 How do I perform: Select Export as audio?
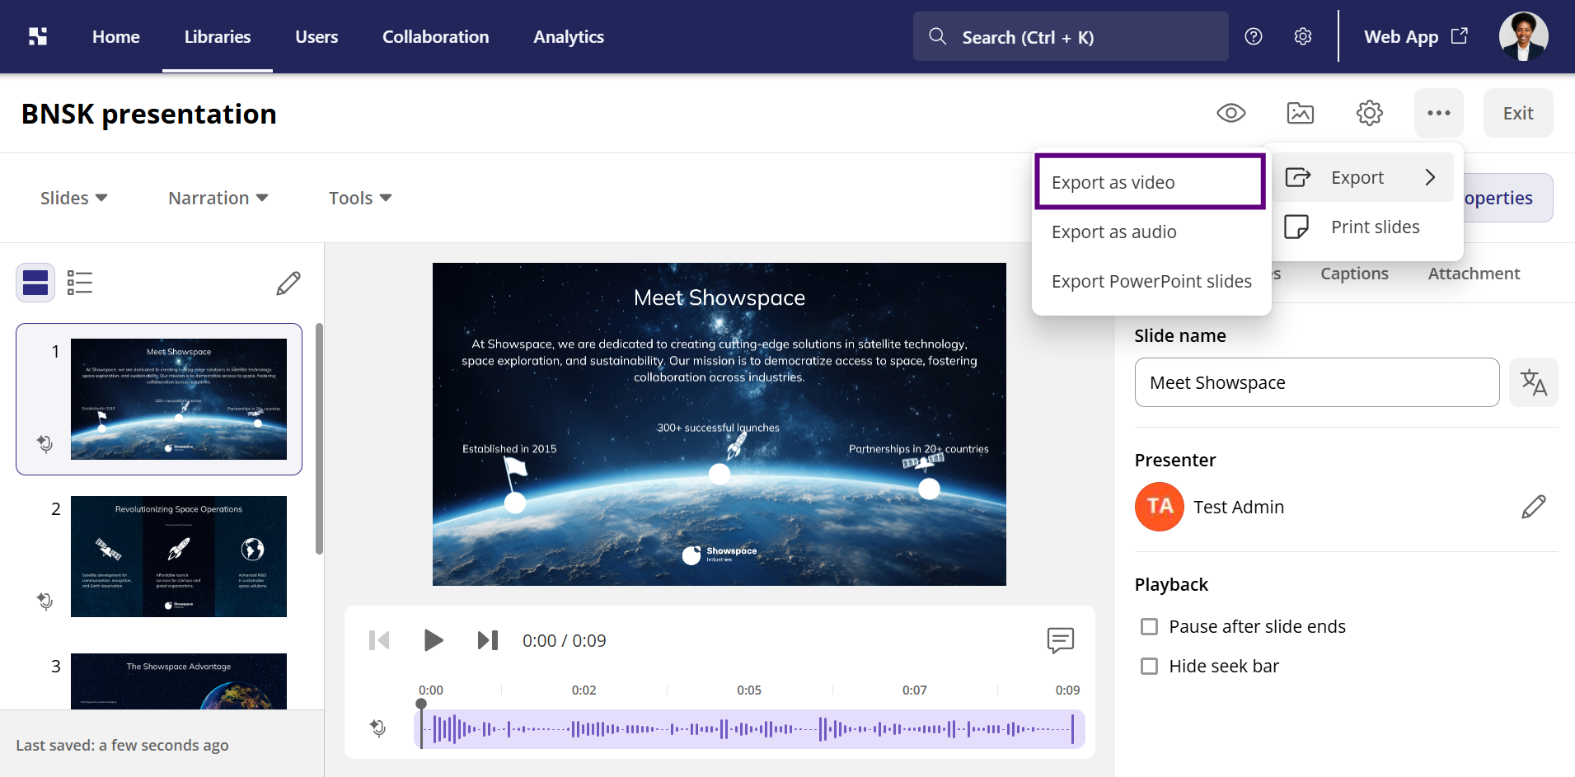point(1151,232)
